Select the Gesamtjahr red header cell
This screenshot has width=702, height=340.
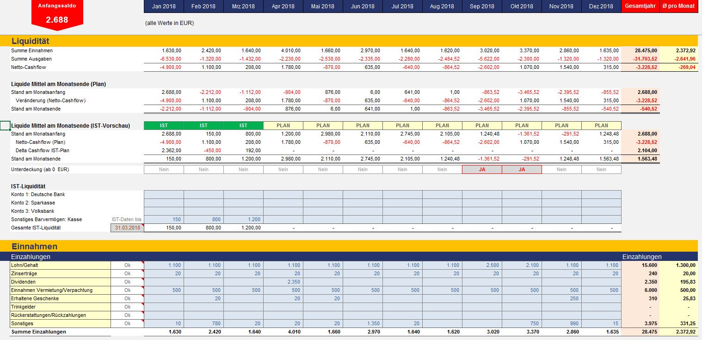tap(640, 6)
